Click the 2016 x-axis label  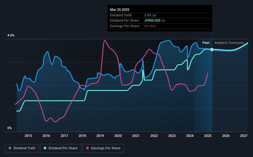(x=46, y=136)
